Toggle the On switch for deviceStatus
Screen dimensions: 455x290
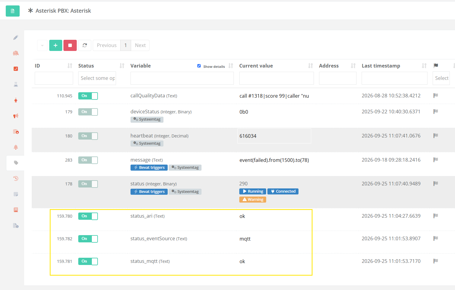pyautogui.click(x=88, y=112)
